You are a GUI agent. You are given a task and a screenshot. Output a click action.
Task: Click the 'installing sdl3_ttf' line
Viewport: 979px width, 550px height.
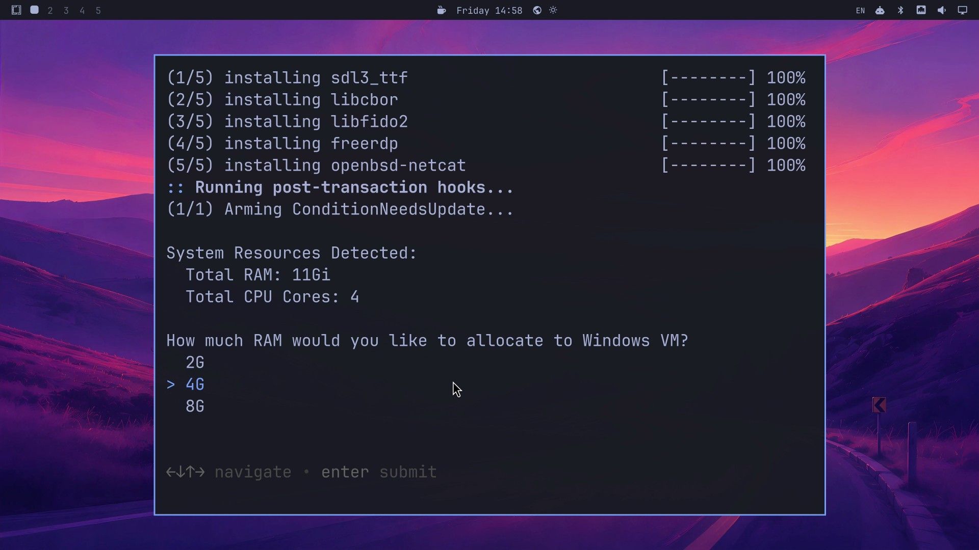287,78
